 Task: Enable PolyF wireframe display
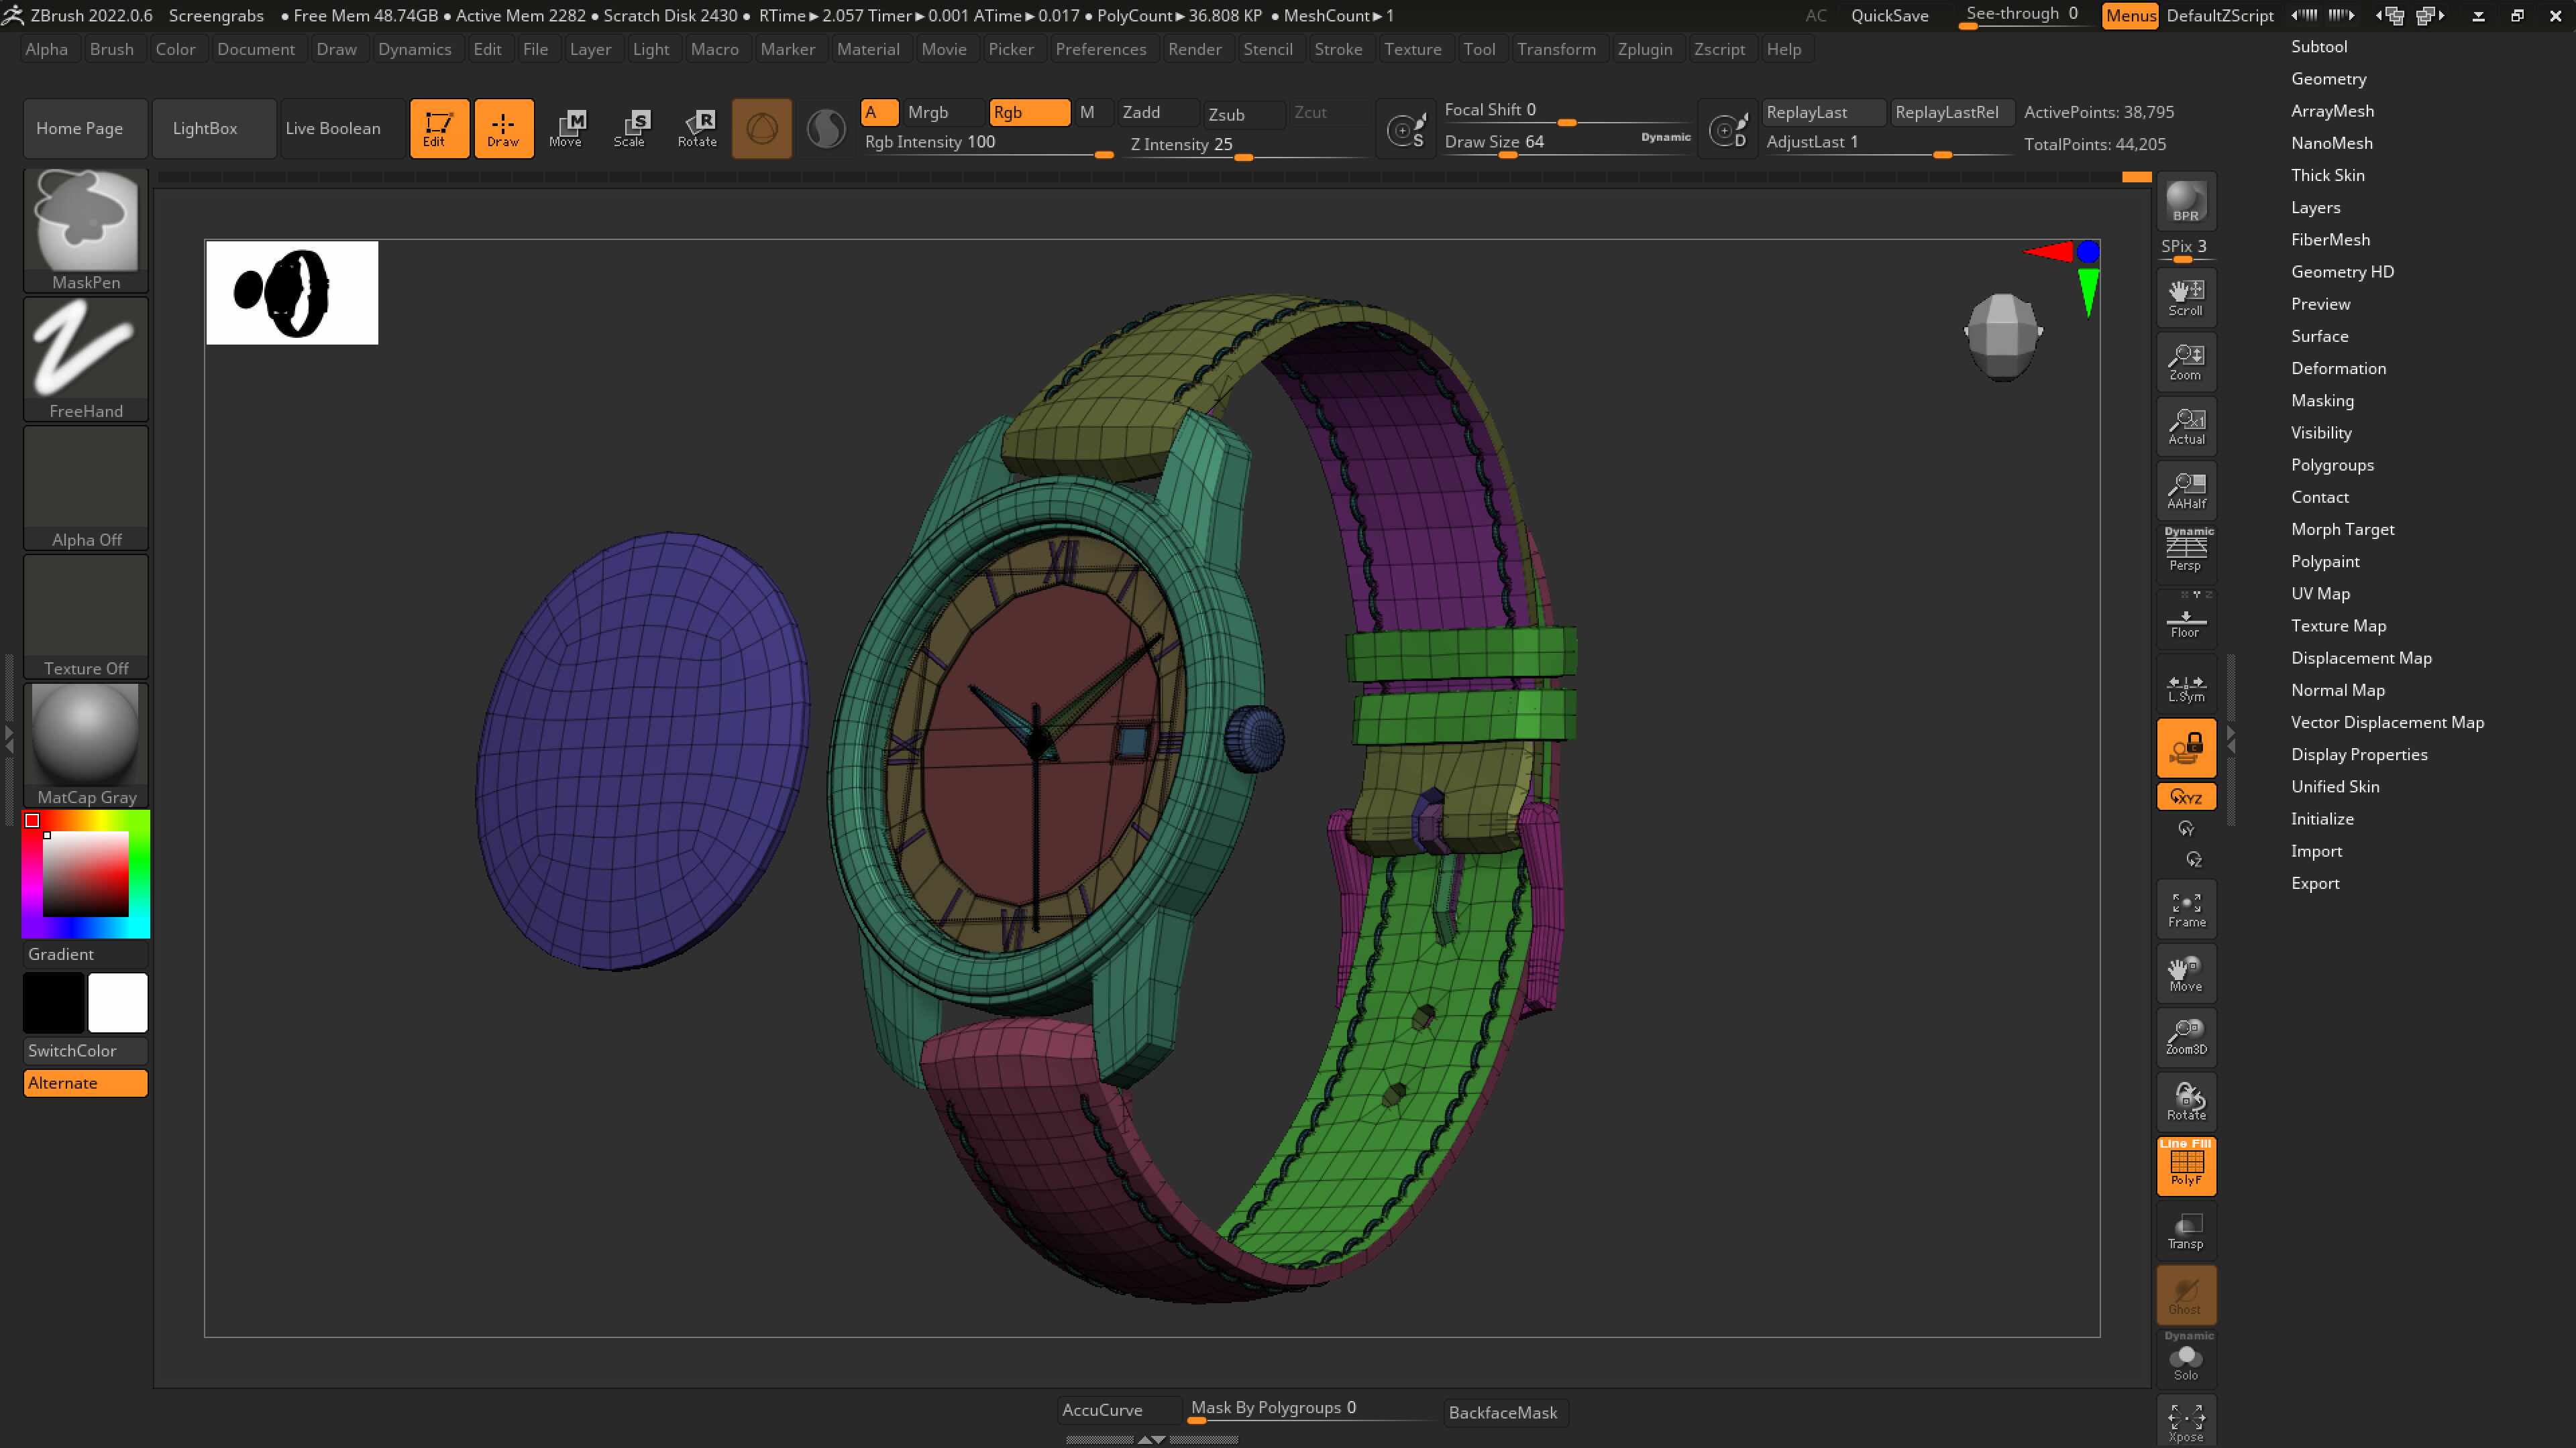coord(2186,1165)
